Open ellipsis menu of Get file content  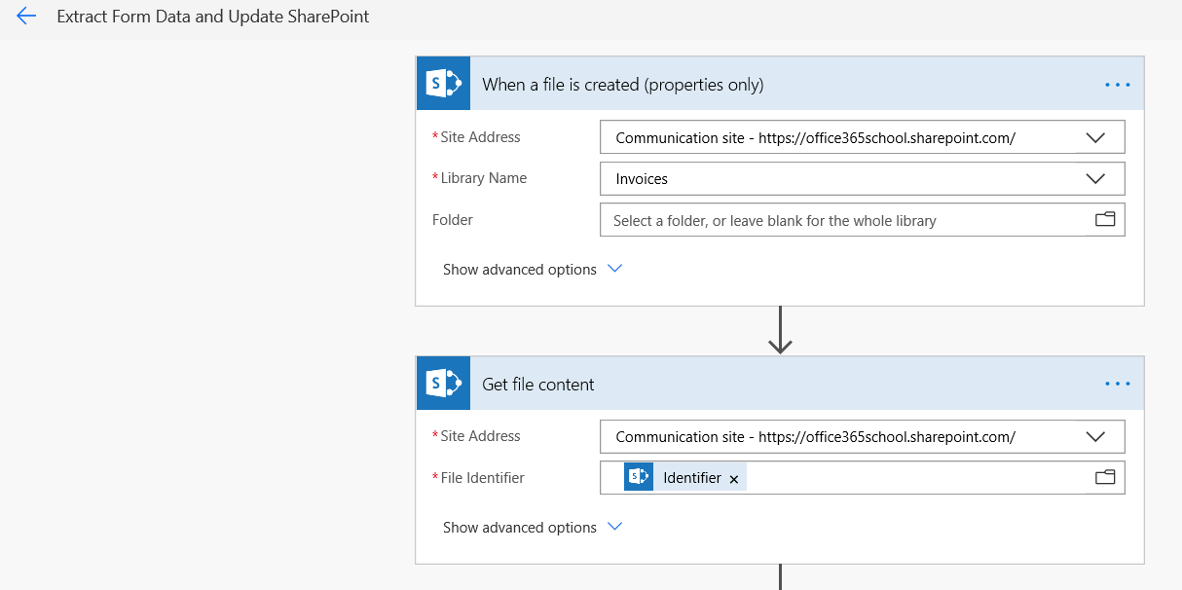pos(1118,384)
